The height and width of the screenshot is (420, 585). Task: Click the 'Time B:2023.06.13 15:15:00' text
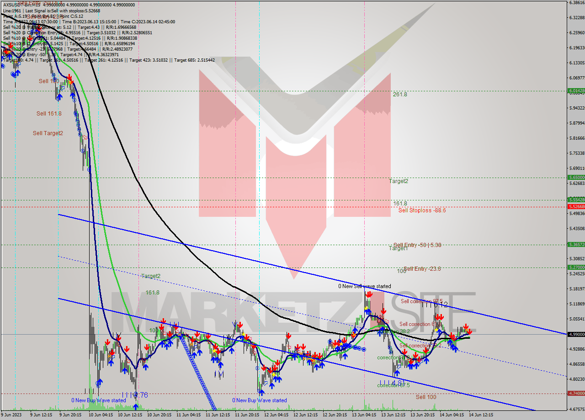pyautogui.click(x=90, y=21)
